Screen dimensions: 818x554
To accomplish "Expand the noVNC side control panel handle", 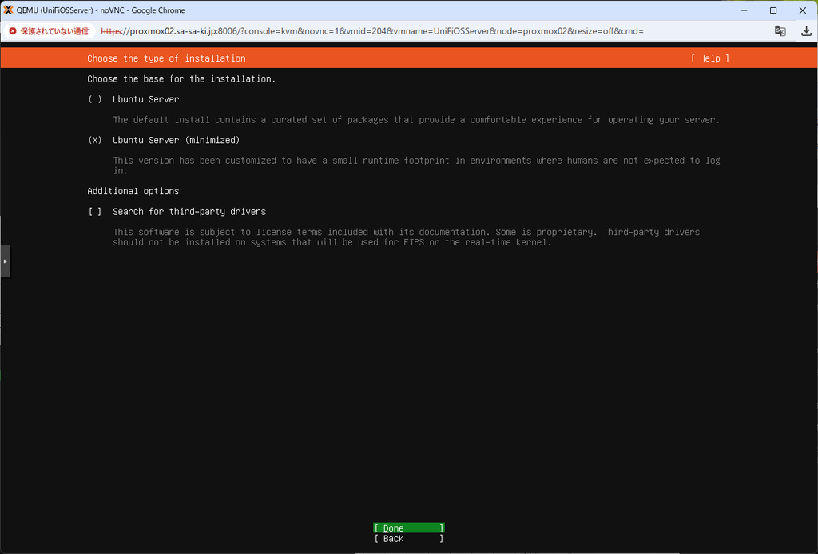I will 6,261.
